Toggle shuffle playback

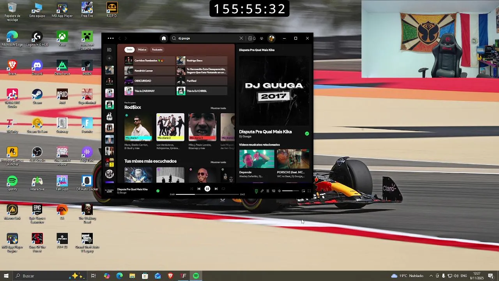191,189
